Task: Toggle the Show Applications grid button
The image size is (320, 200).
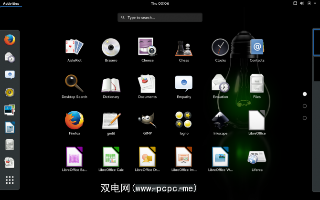Action: (x=10, y=180)
